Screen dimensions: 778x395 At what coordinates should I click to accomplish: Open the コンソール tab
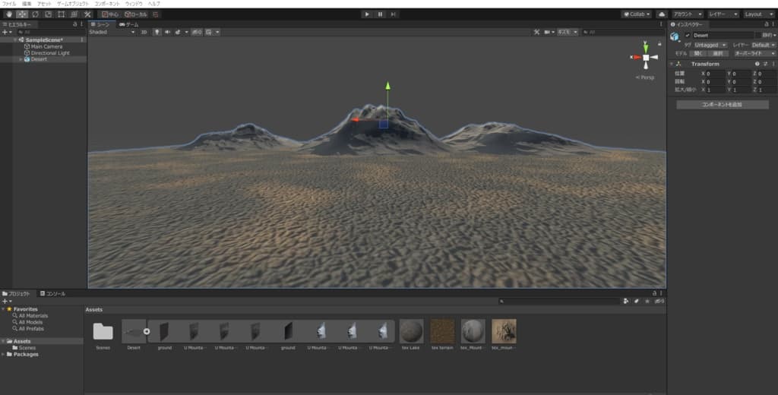click(x=53, y=293)
